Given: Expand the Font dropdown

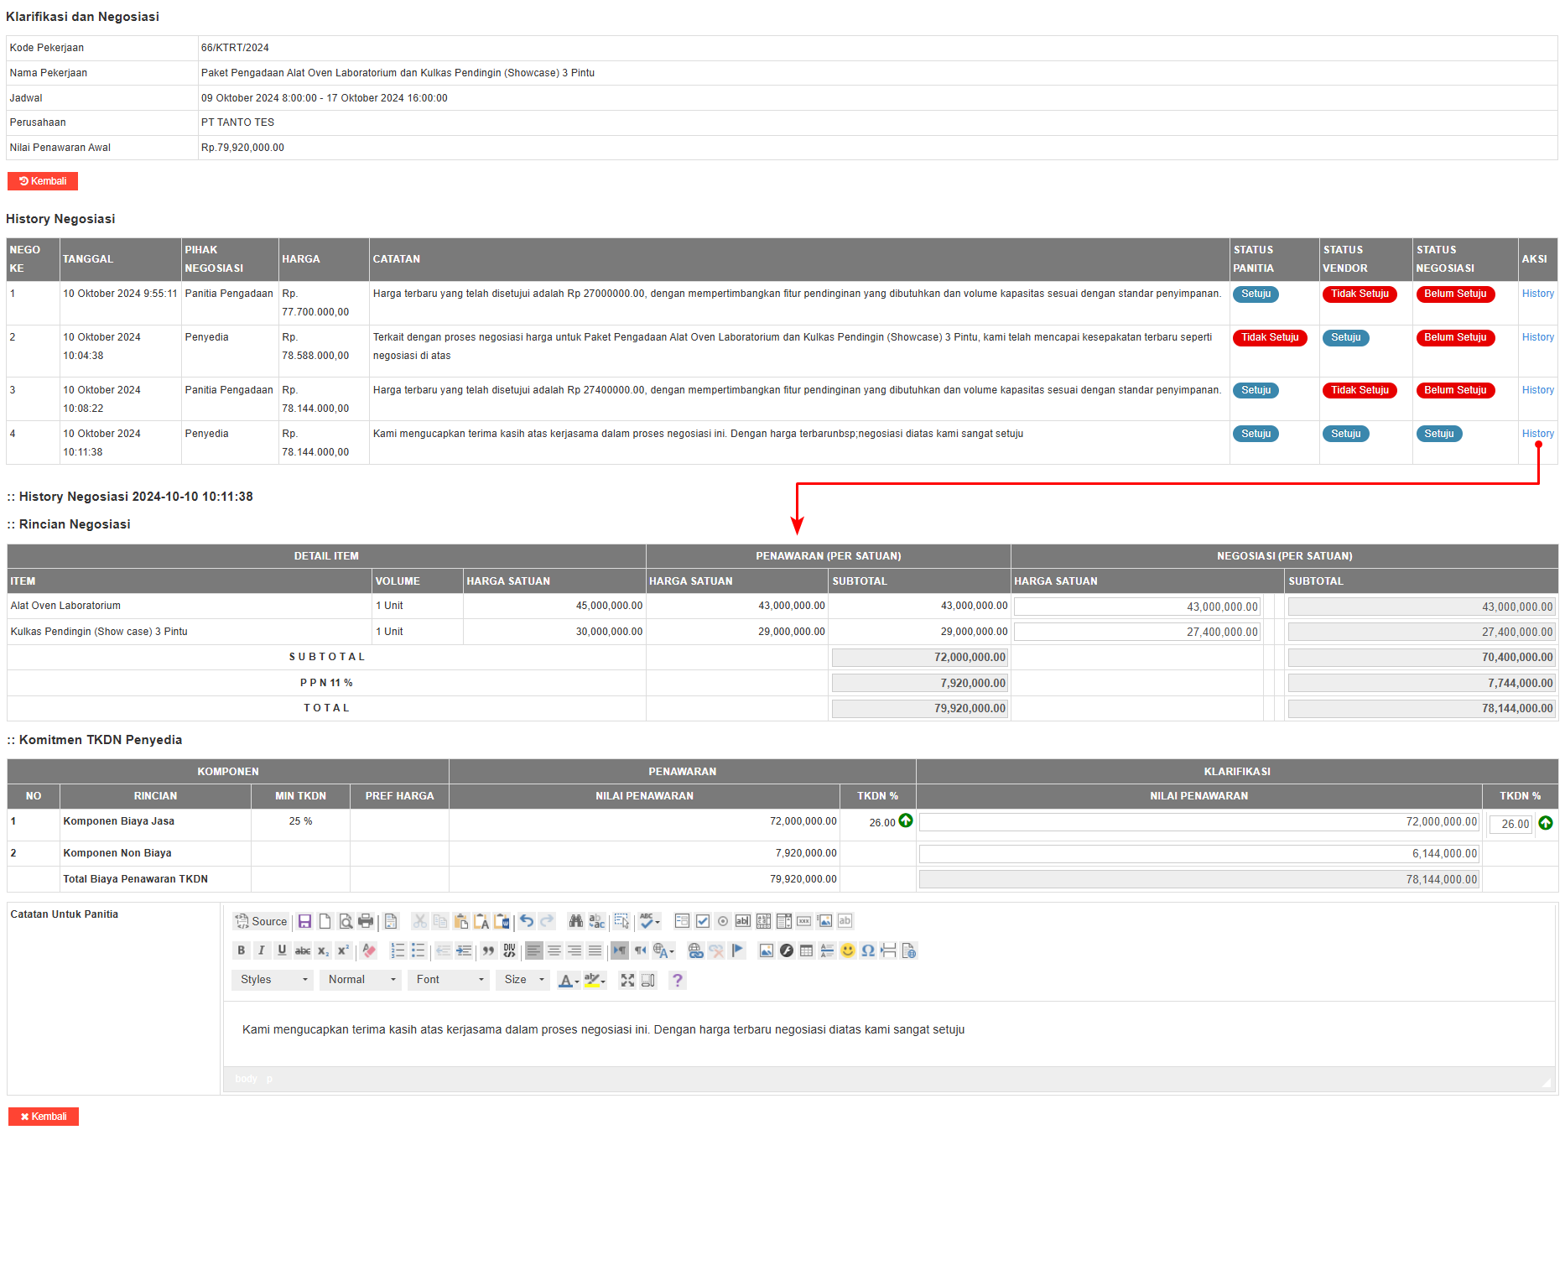Looking at the screenshot, I should point(449,980).
